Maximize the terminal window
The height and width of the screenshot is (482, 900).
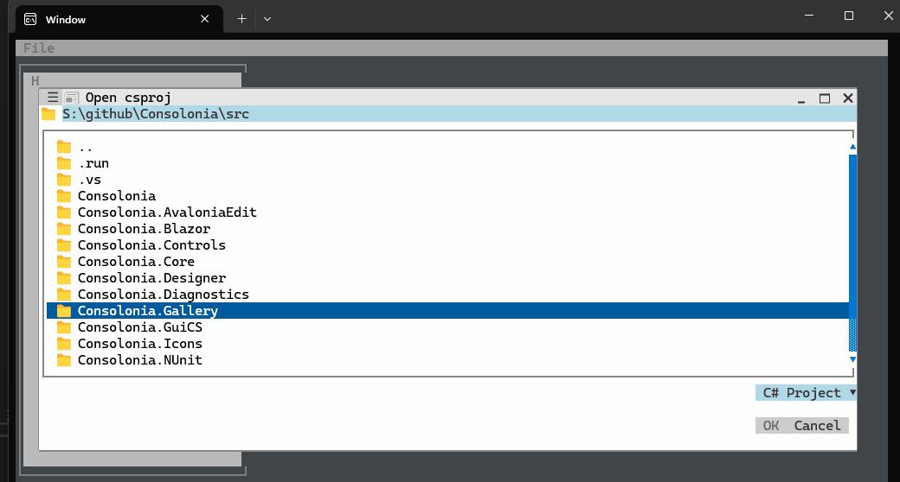point(849,16)
